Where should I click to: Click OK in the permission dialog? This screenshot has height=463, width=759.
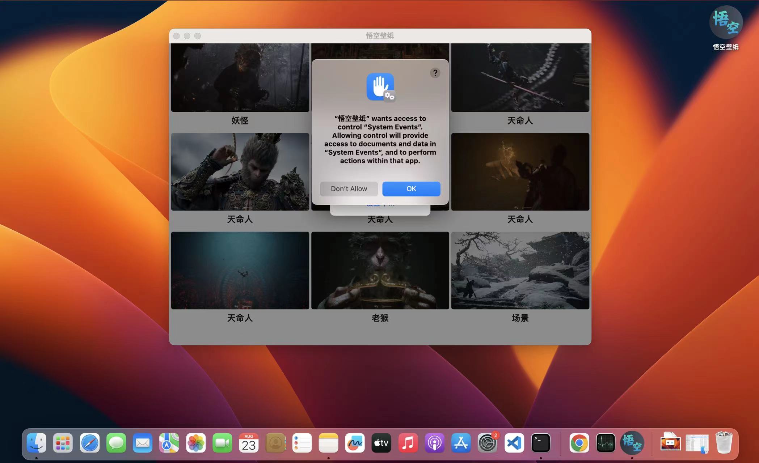(x=411, y=189)
